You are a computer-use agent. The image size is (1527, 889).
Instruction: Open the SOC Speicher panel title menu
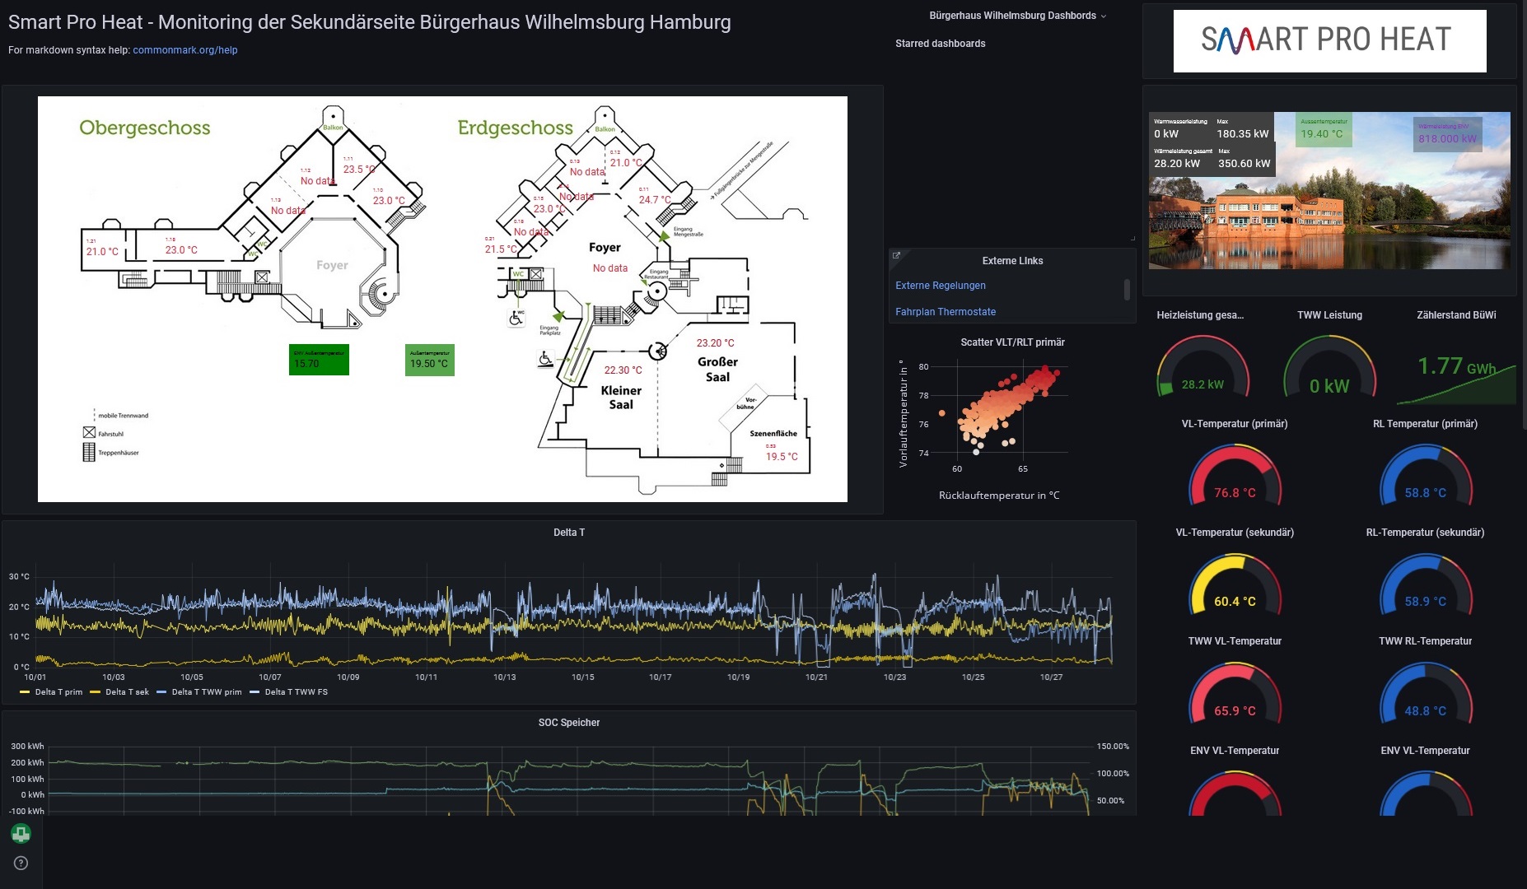point(569,723)
